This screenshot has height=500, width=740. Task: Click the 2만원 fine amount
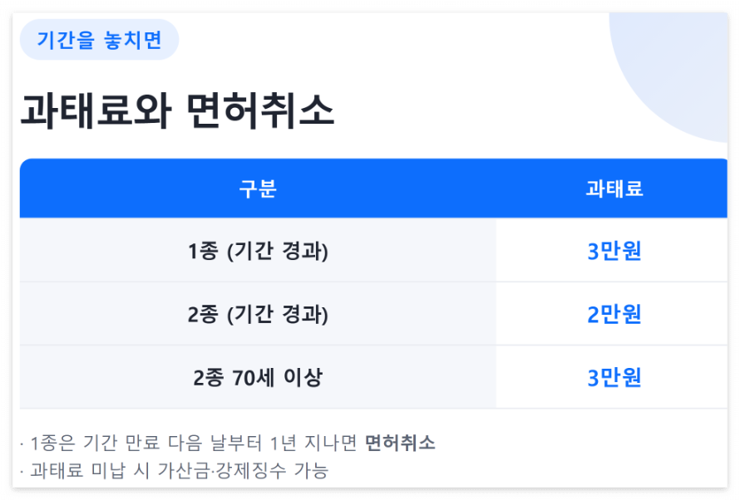(614, 314)
